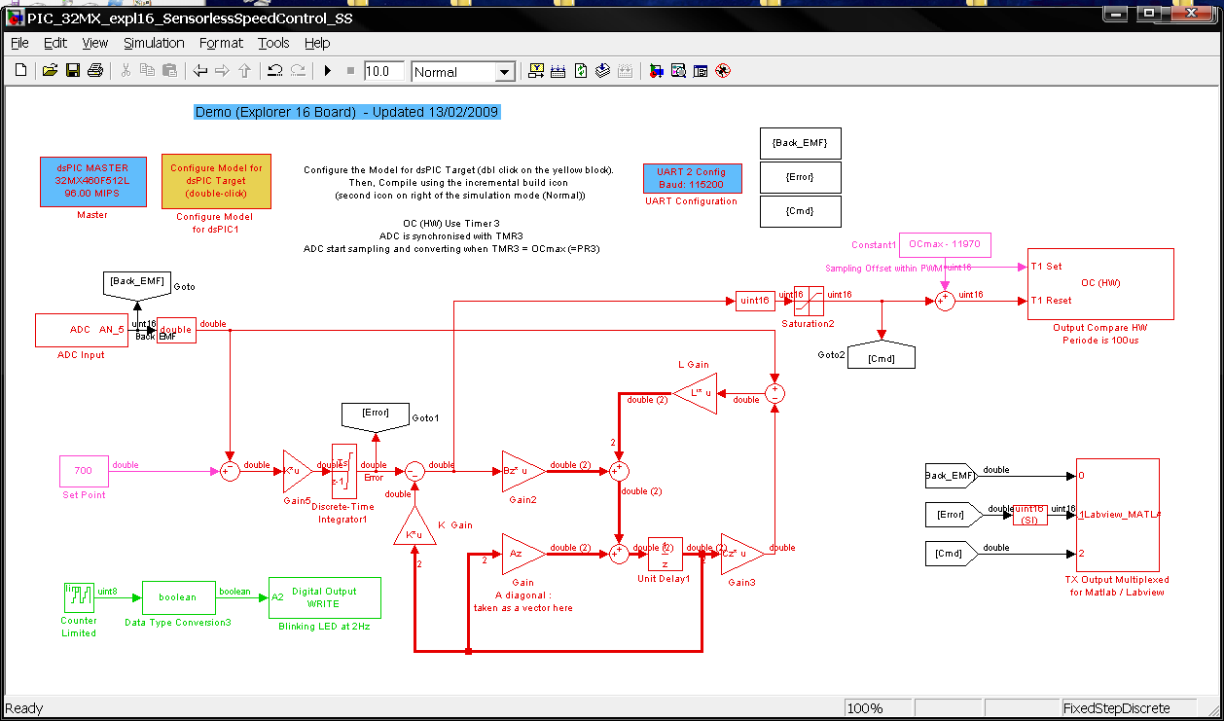Image resolution: width=1224 pixels, height=721 pixels.
Task: Redo action with toolbar icon
Action: 298,71
